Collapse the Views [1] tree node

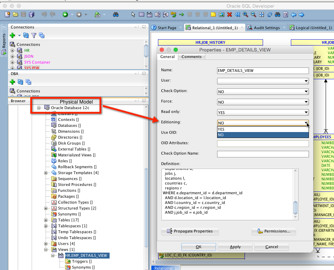46,249
